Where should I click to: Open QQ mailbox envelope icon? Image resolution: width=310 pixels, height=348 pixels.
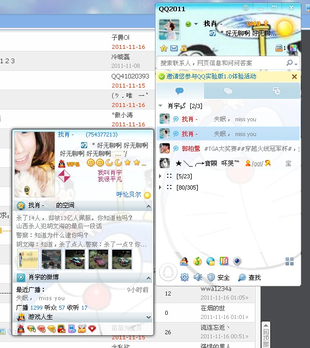(174, 48)
